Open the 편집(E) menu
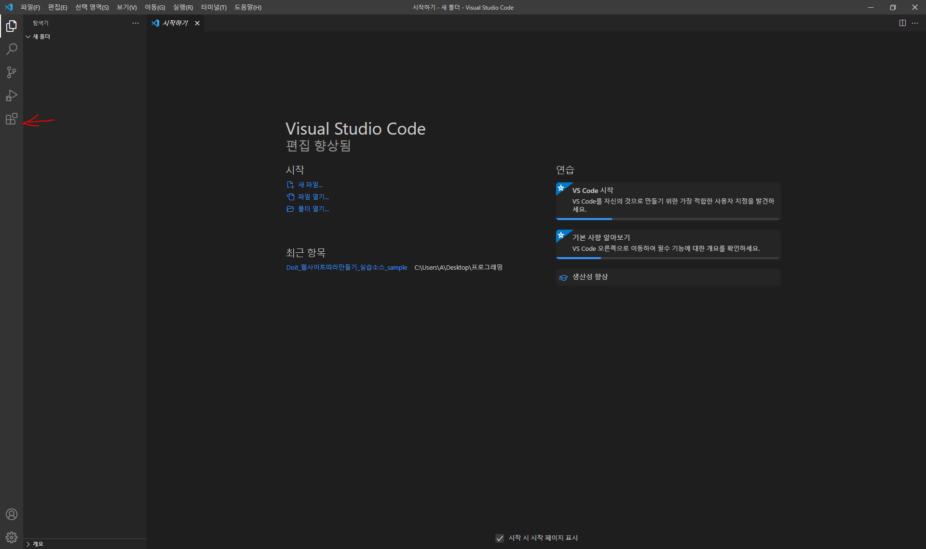The height and width of the screenshot is (549, 926). point(57,7)
